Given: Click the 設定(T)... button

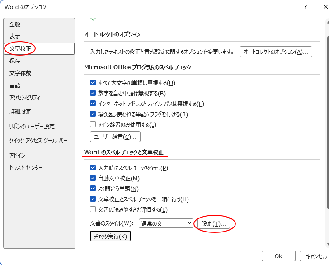Looking at the screenshot, I should [214, 224].
